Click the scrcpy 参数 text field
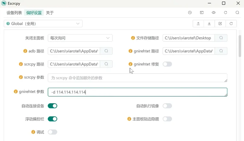This screenshot has height=141, width=244. (x=137, y=78)
